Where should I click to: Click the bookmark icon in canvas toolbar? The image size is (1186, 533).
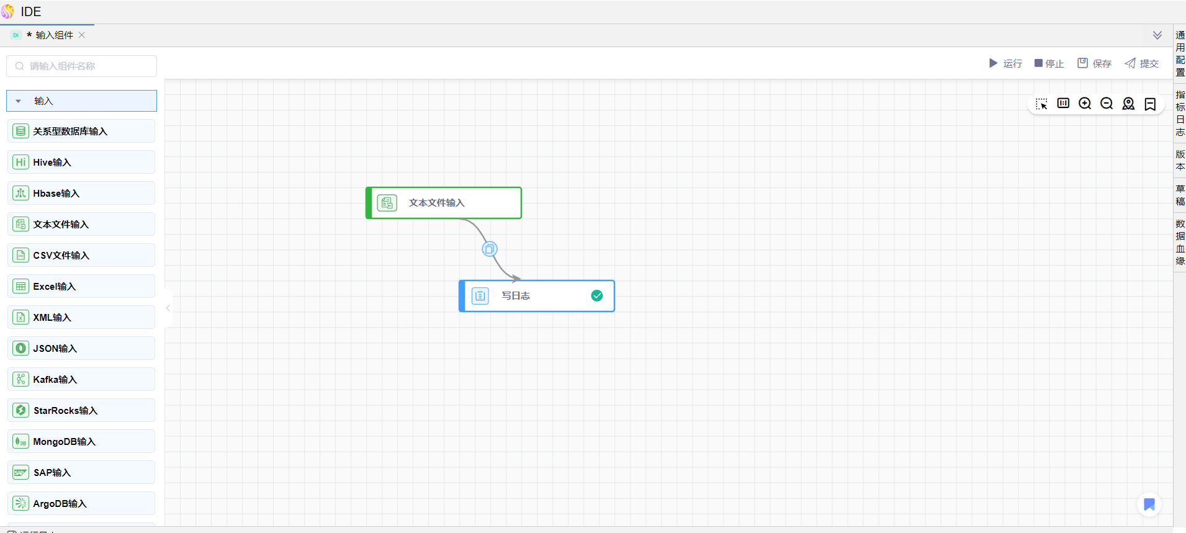(1150, 104)
